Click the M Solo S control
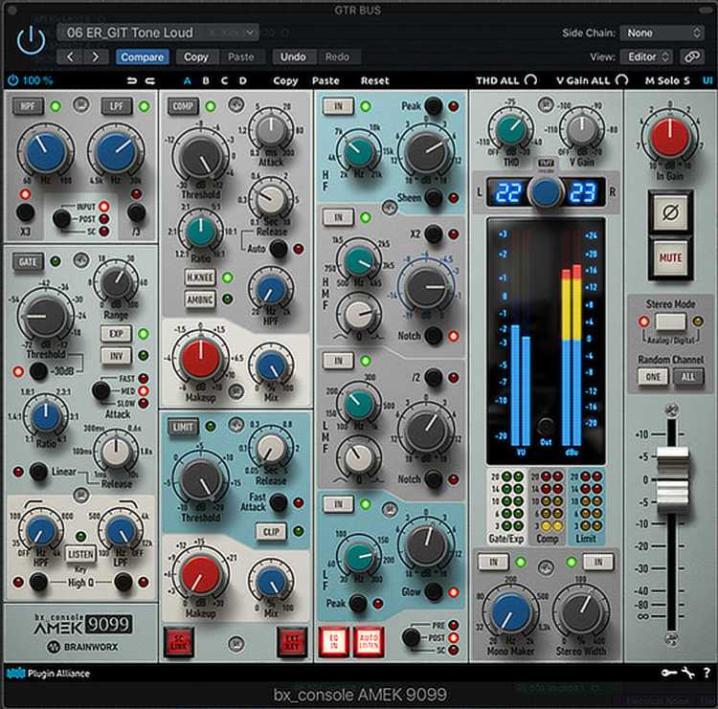The image size is (718, 709). click(667, 80)
